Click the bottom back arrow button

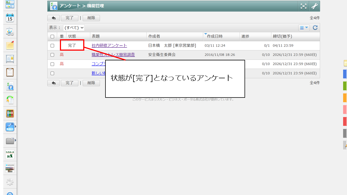54,83
